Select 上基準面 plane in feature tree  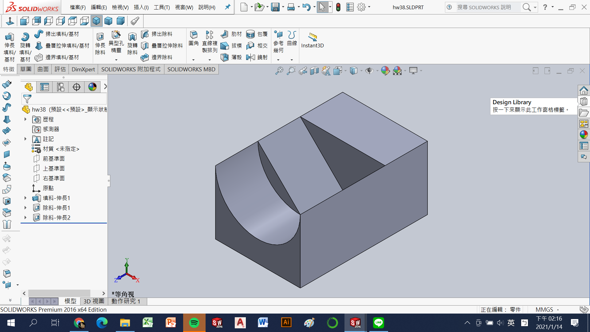tap(53, 168)
